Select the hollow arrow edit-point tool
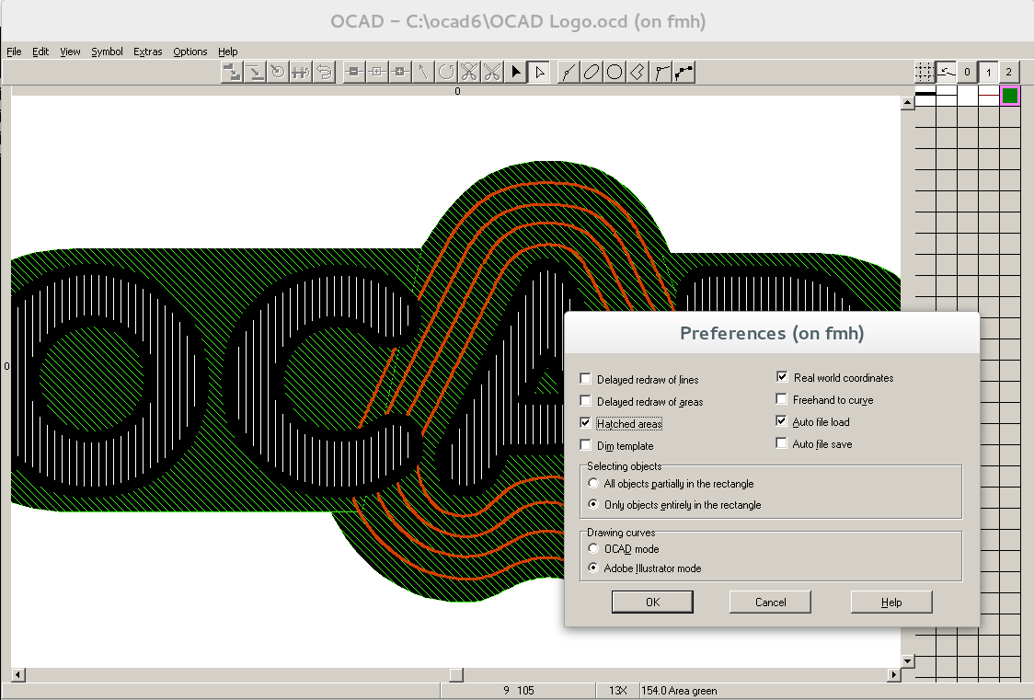Image resolution: width=1034 pixels, height=700 pixels. (x=539, y=72)
